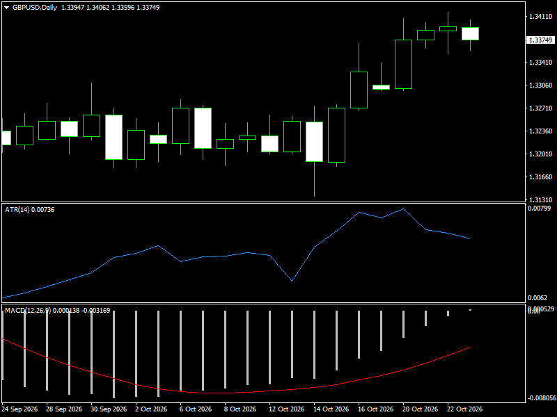Select the MACD histogram bar above 22 Oct 2026
Viewport: 557px width, 417px height.
448,313
